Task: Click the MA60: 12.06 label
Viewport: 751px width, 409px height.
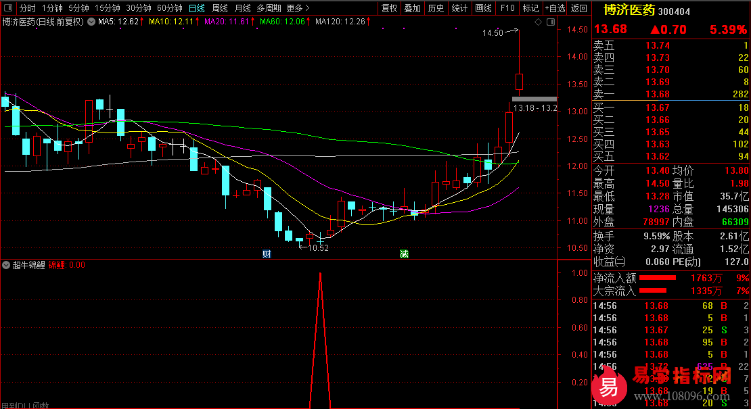Action: coord(282,22)
